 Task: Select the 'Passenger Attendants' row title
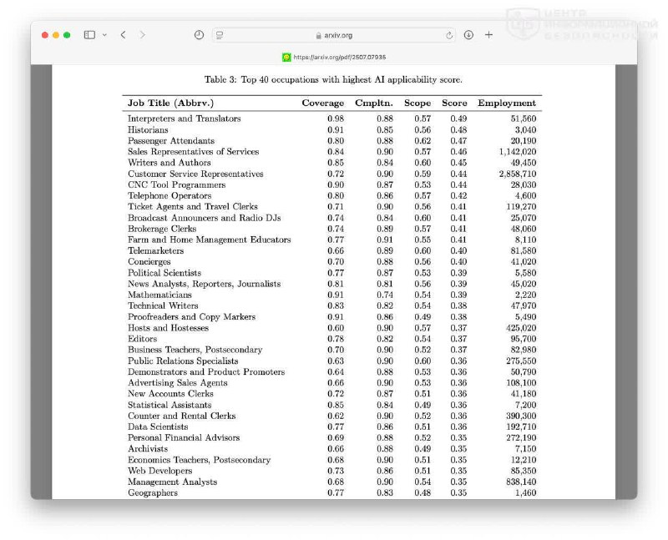click(x=171, y=141)
